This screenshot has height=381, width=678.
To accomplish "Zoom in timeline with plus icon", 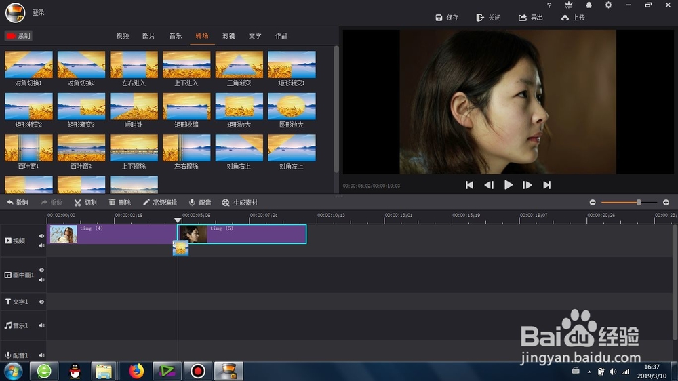I will (666, 203).
